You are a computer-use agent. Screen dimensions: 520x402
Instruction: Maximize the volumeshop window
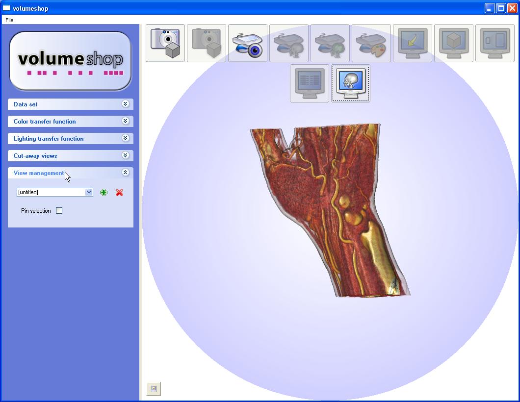point(501,8)
